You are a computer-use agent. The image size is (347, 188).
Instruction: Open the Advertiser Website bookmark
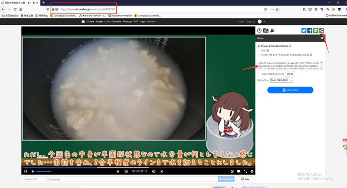120,16
